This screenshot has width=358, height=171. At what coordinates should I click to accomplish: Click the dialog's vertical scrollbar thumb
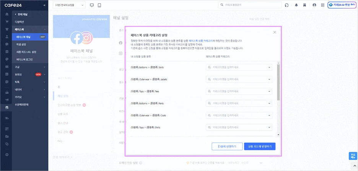pos(278,82)
